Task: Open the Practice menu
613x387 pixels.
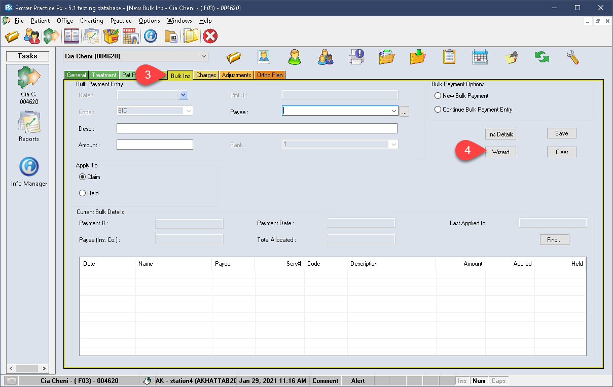Action: 121,21
